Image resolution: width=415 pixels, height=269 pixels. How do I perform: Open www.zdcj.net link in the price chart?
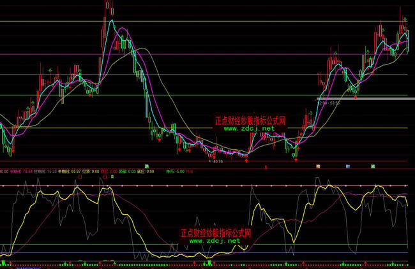(249, 128)
